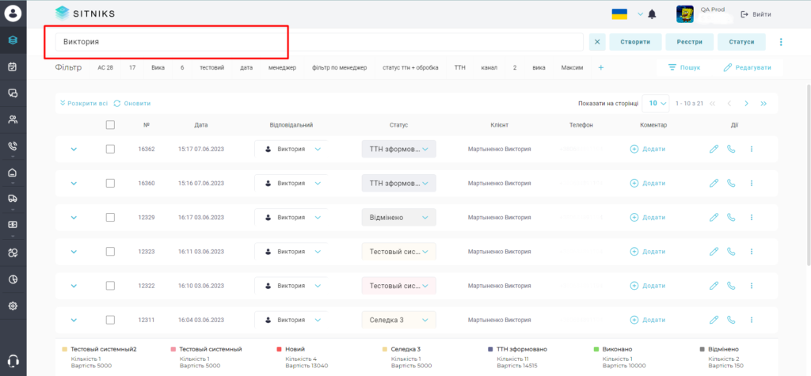Click Додати comment for order 16362
Viewport: 811px width, 376px height.
click(x=648, y=149)
